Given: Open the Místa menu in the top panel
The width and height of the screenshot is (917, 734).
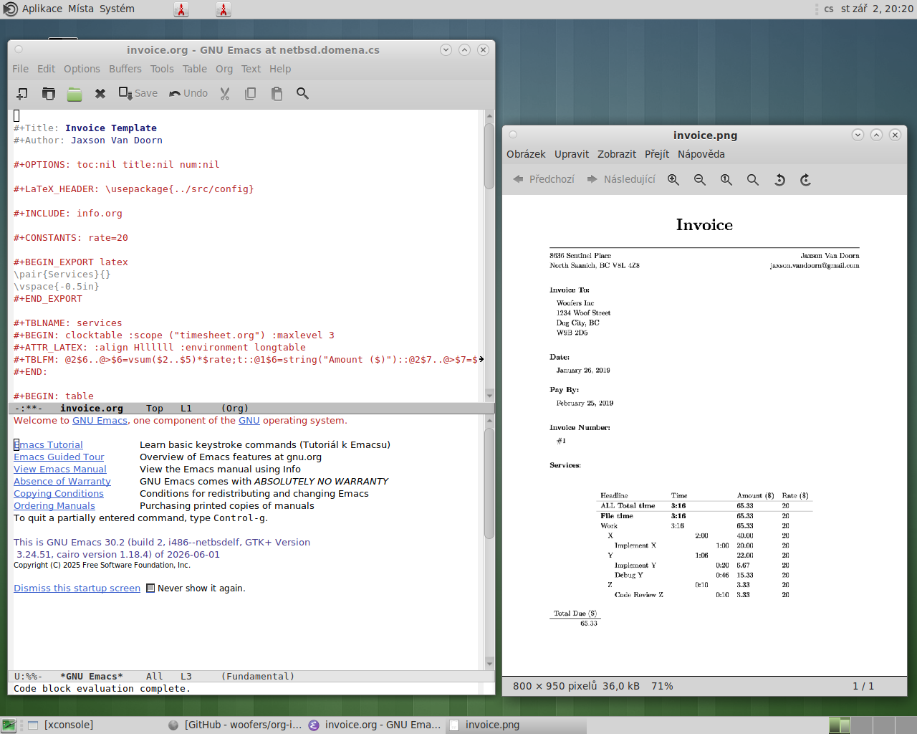Looking at the screenshot, I should [x=81, y=9].
